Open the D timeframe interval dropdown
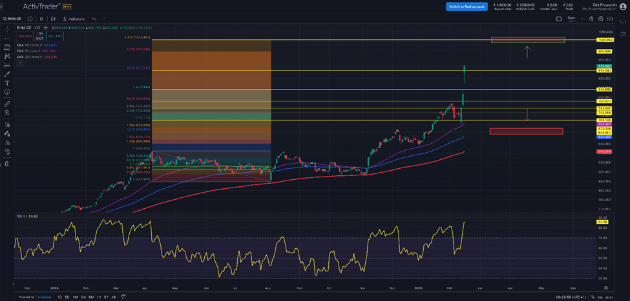The image size is (630, 301). [41, 19]
